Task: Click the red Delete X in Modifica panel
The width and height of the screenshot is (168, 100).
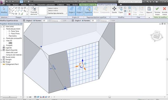Action: [129, 14]
